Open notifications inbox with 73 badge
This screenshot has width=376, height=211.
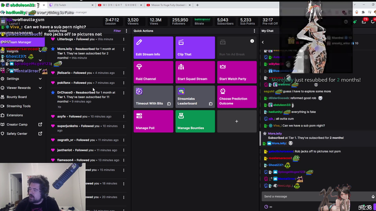click(364, 21)
